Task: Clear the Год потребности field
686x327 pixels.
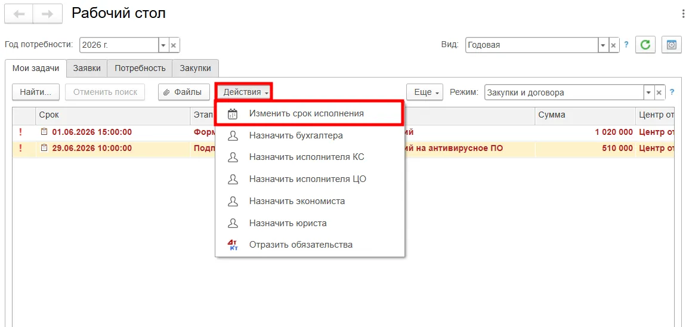Action: click(x=174, y=45)
